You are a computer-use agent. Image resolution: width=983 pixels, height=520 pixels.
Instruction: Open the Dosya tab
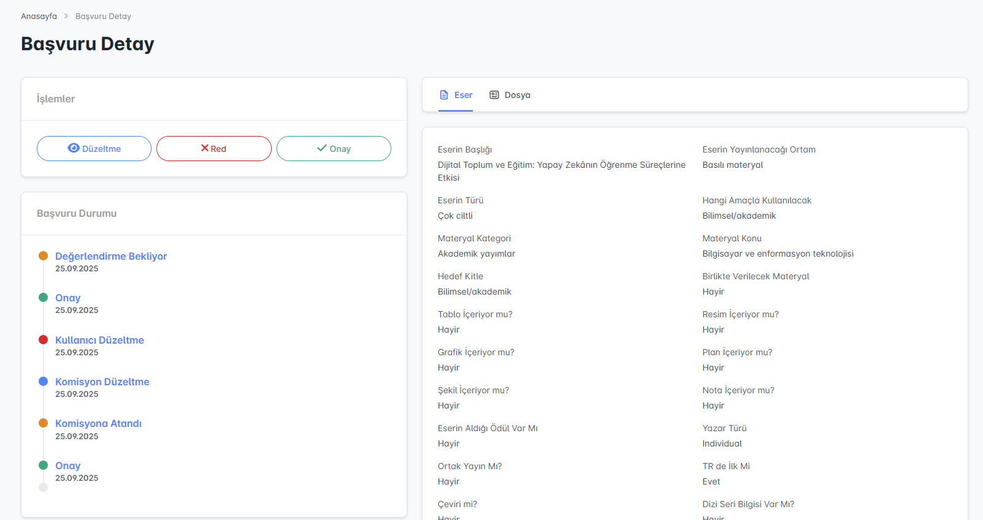(517, 95)
